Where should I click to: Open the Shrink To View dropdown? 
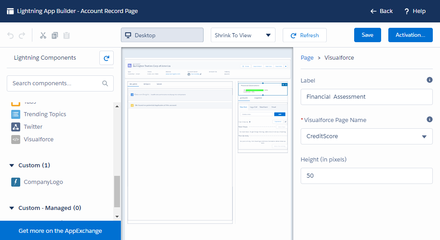(243, 35)
